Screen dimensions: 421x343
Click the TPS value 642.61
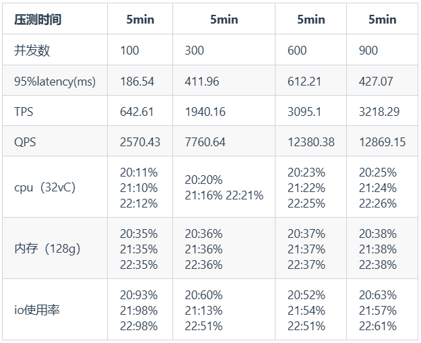(137, 112)
